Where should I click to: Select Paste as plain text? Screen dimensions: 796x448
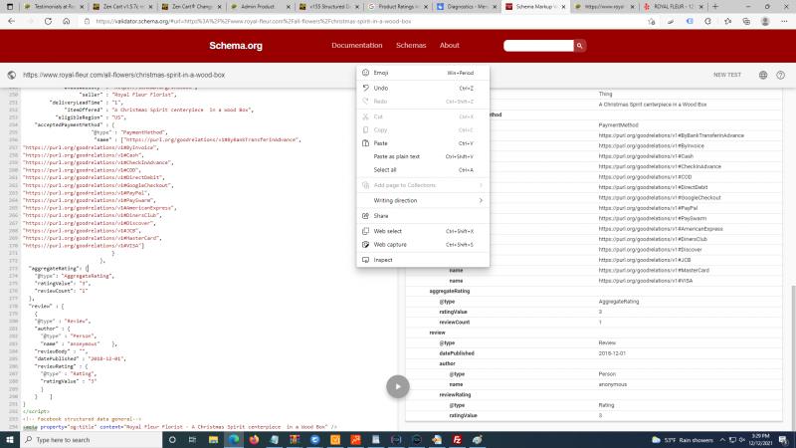point(423,156)
